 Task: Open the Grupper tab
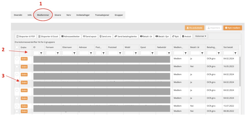119,15
